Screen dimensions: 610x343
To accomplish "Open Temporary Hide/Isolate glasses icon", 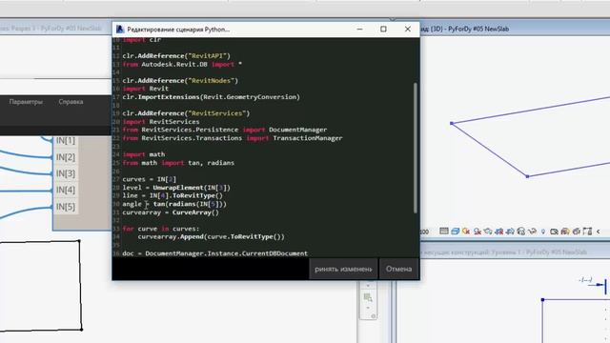I will [x=532, y=232].
